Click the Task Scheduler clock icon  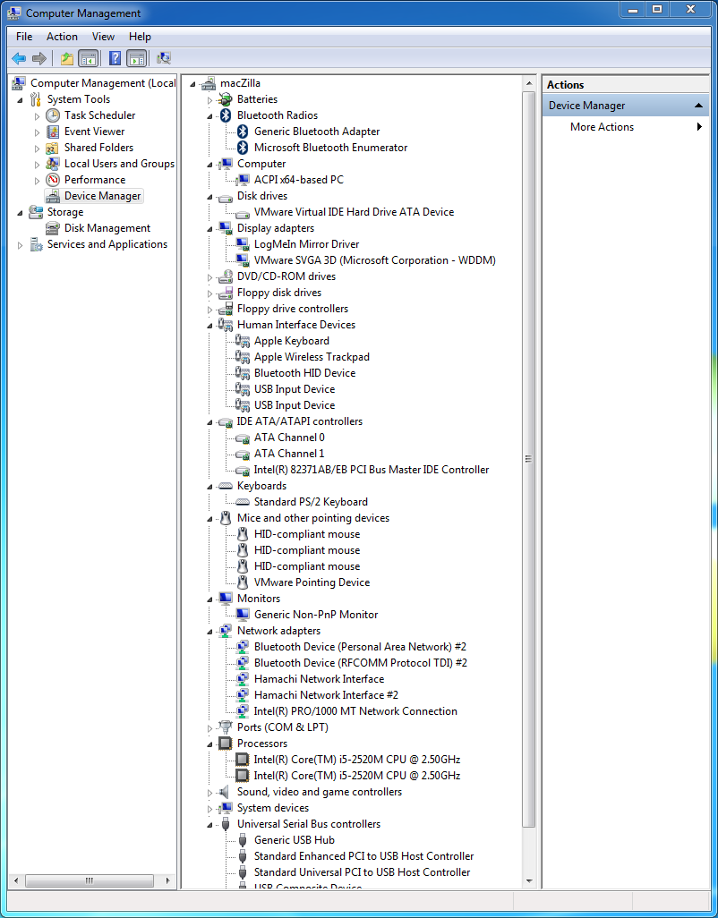point(53,115)
